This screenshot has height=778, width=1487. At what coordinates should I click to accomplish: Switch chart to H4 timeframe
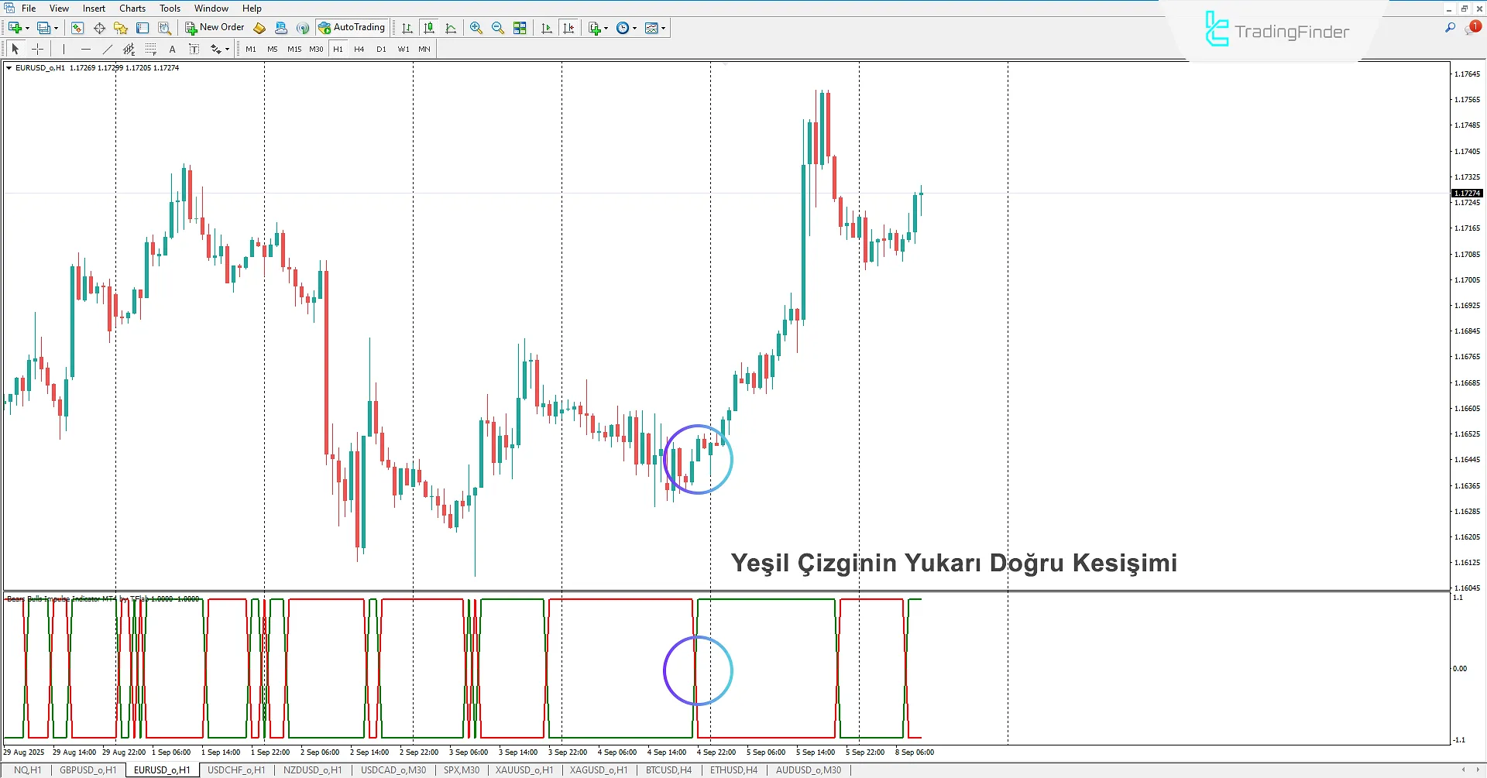point(359,49)
